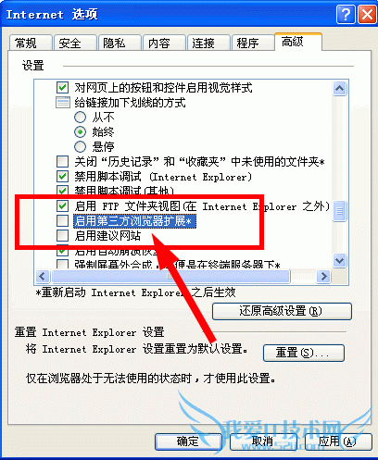Choose the 悬停 radio button

[x=80, y=146]
